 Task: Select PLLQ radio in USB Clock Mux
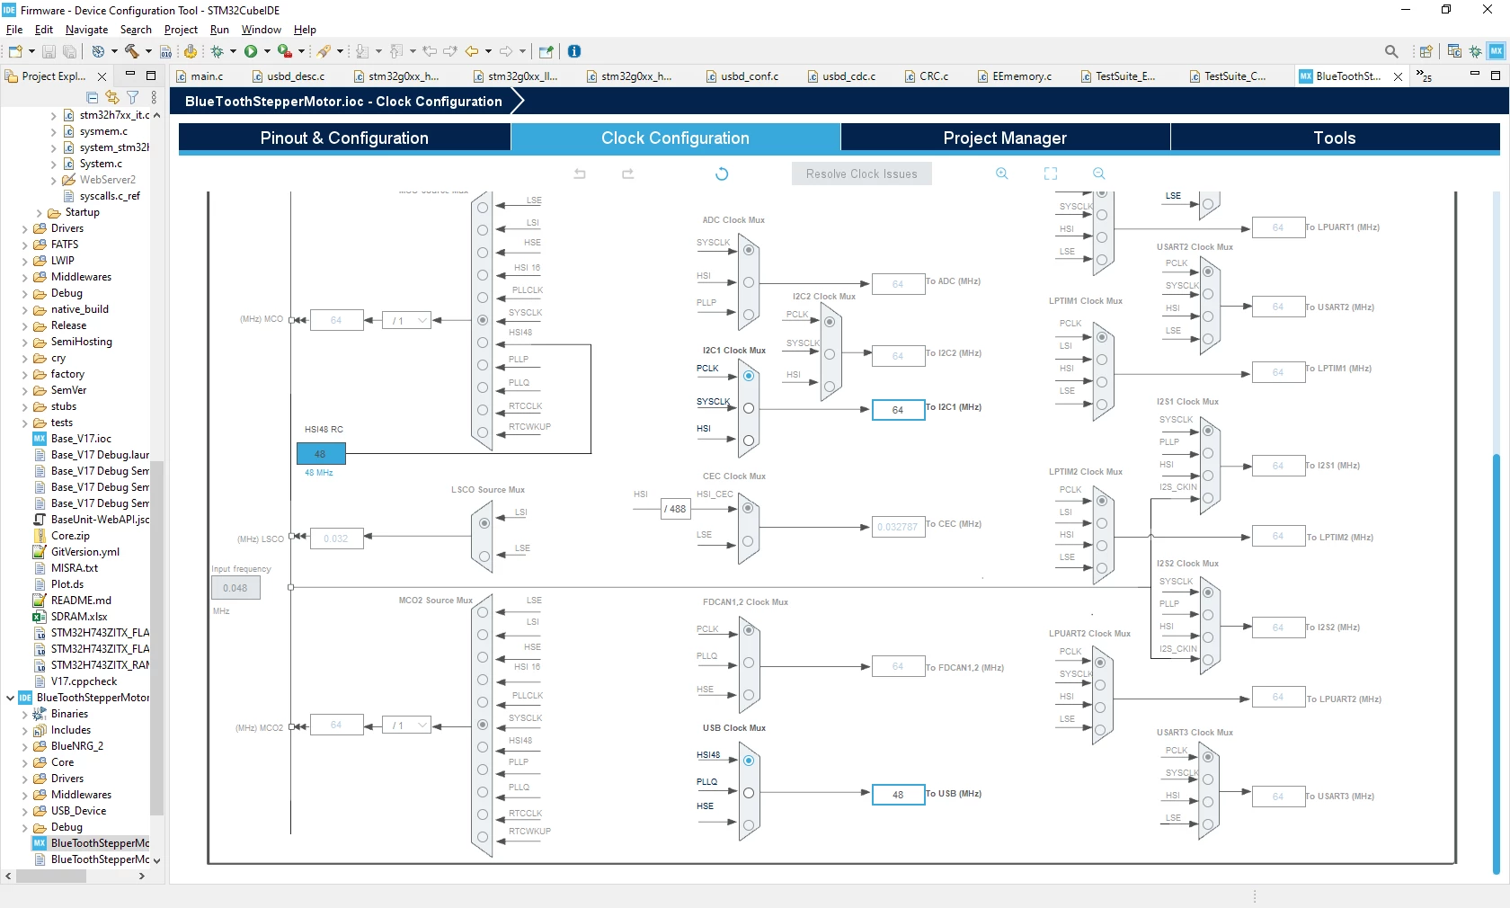click(x=749, y=793)
